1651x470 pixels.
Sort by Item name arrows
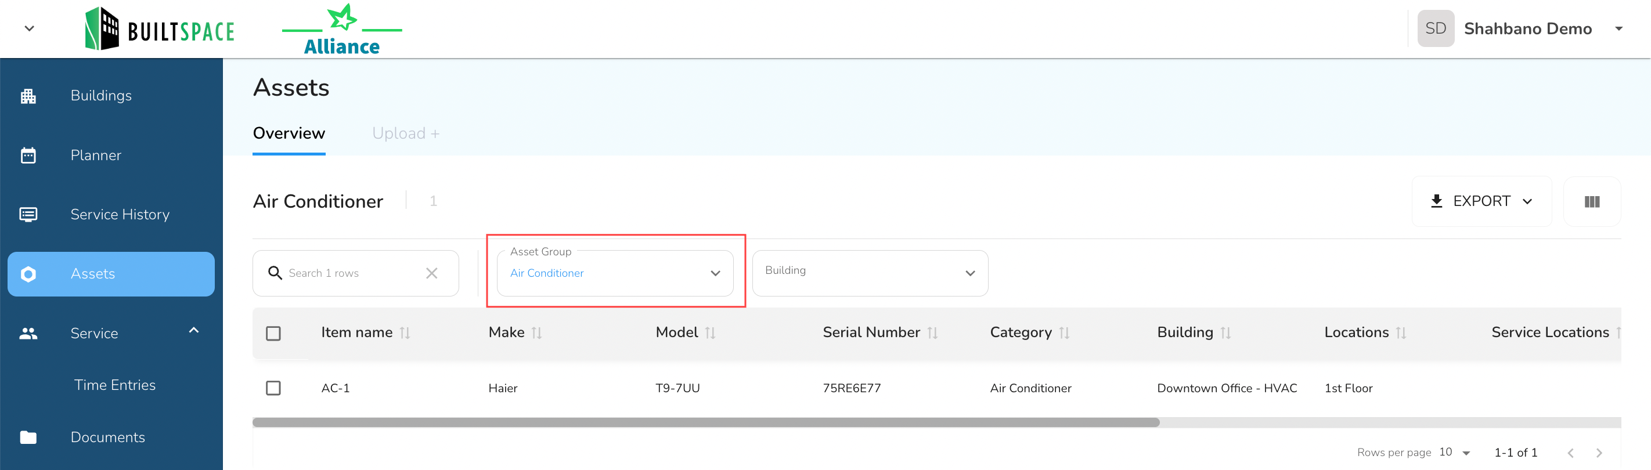(405, 333)
